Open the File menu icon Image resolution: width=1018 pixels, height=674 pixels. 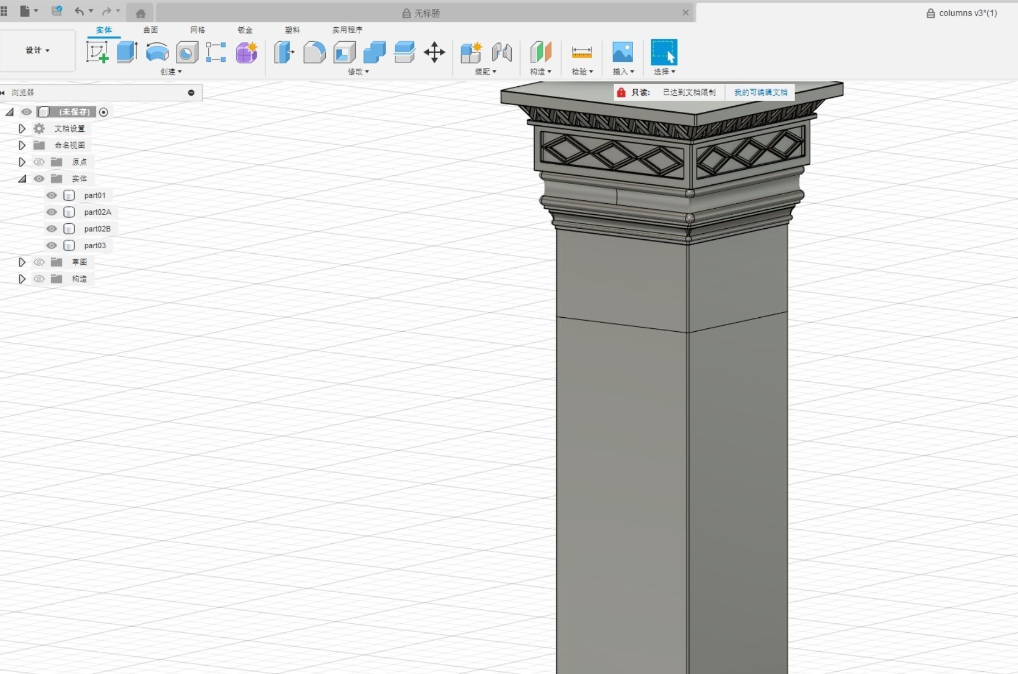(25, 11)
